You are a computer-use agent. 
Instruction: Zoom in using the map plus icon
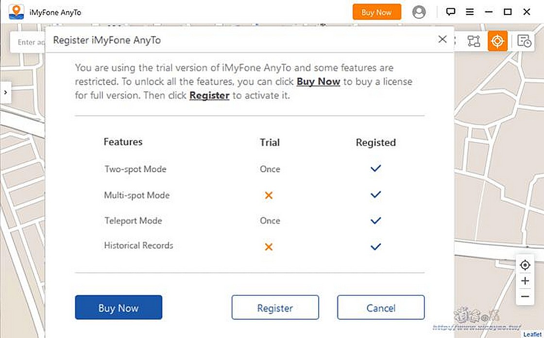coord(525,281)
